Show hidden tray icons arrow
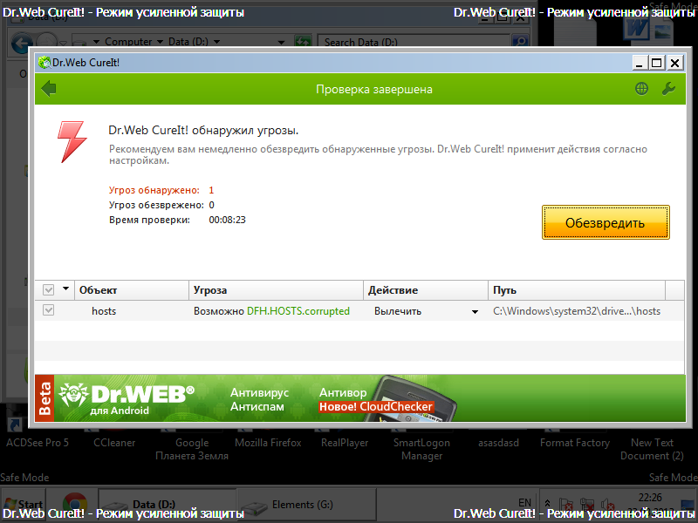The width and height of the screenshot is (698, 523). [x=547, y=504]
